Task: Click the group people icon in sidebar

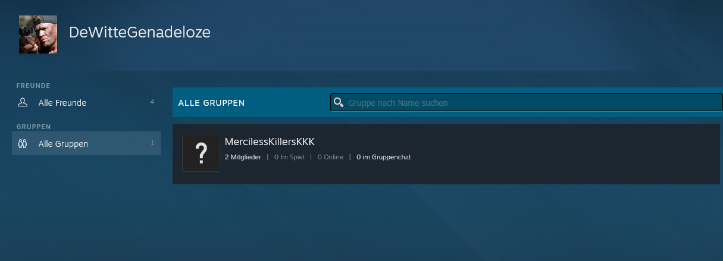Action: pyautogui.click(x=23, y=143)
